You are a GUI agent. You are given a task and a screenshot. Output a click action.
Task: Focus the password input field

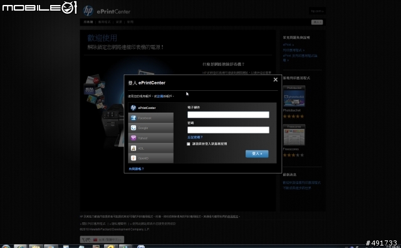[228, 130]
